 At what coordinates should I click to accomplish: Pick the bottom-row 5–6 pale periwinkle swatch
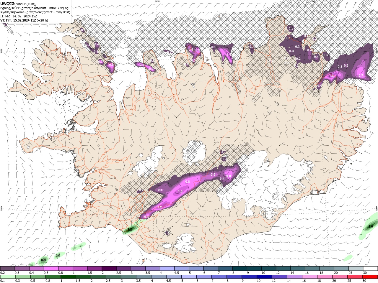tap(189, 277)
